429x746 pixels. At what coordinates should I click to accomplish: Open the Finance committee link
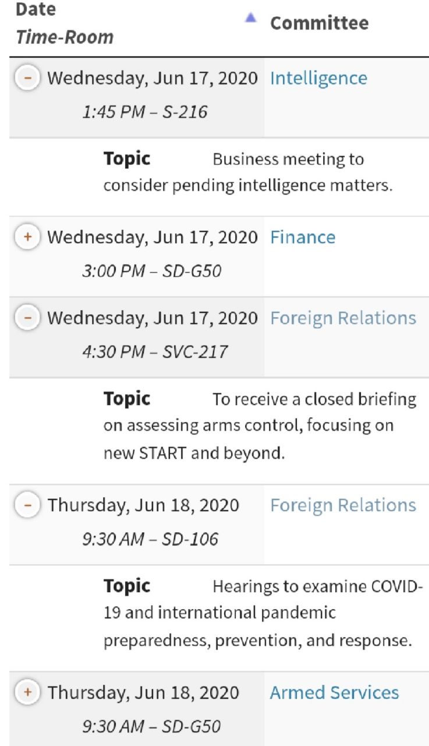click(x=303, y=237)
